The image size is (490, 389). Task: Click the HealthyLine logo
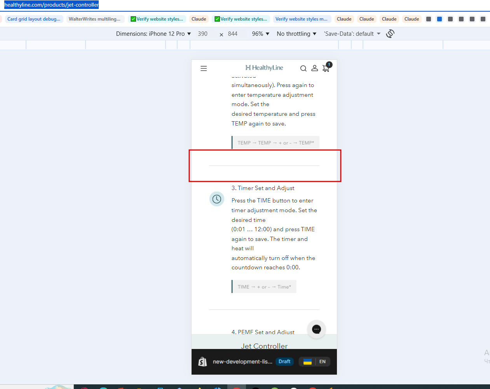tap(264, 68)
